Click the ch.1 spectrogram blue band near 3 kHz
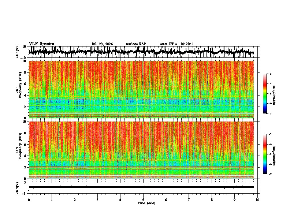 coord(141,101)
